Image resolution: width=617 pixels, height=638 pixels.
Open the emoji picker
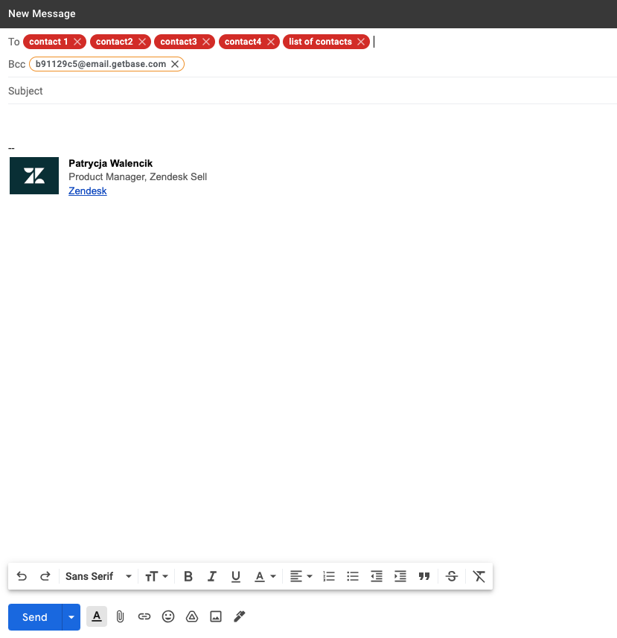tap(168, 616)
